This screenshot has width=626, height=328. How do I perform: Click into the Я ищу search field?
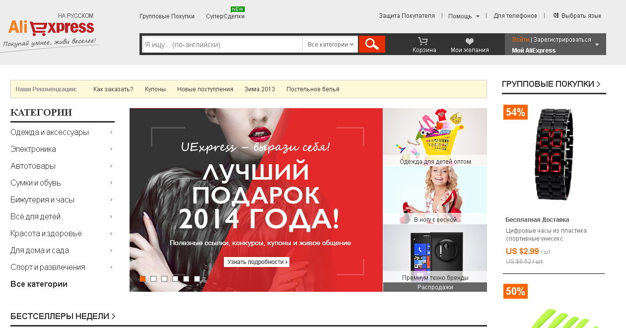221,44
